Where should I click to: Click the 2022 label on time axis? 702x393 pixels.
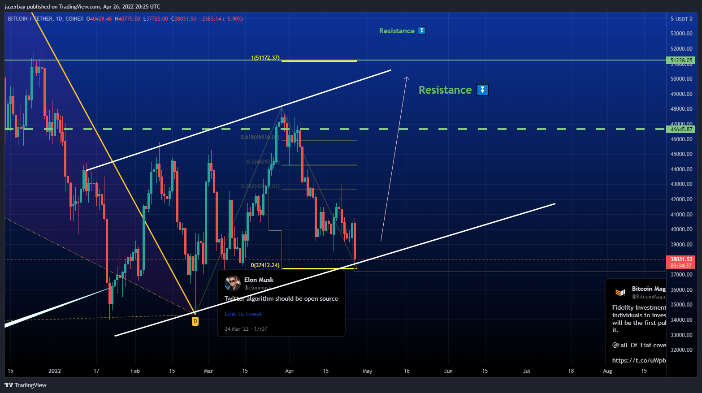coord(55,371)
